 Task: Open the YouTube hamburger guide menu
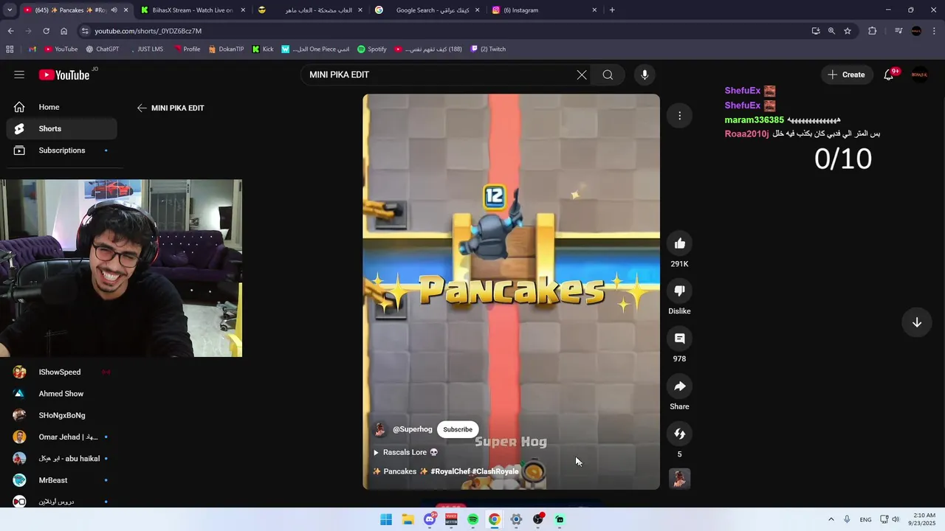pos(19,74)
